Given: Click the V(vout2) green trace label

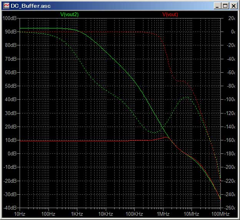Looking at the screenshot, I should [x=69, y=14].
